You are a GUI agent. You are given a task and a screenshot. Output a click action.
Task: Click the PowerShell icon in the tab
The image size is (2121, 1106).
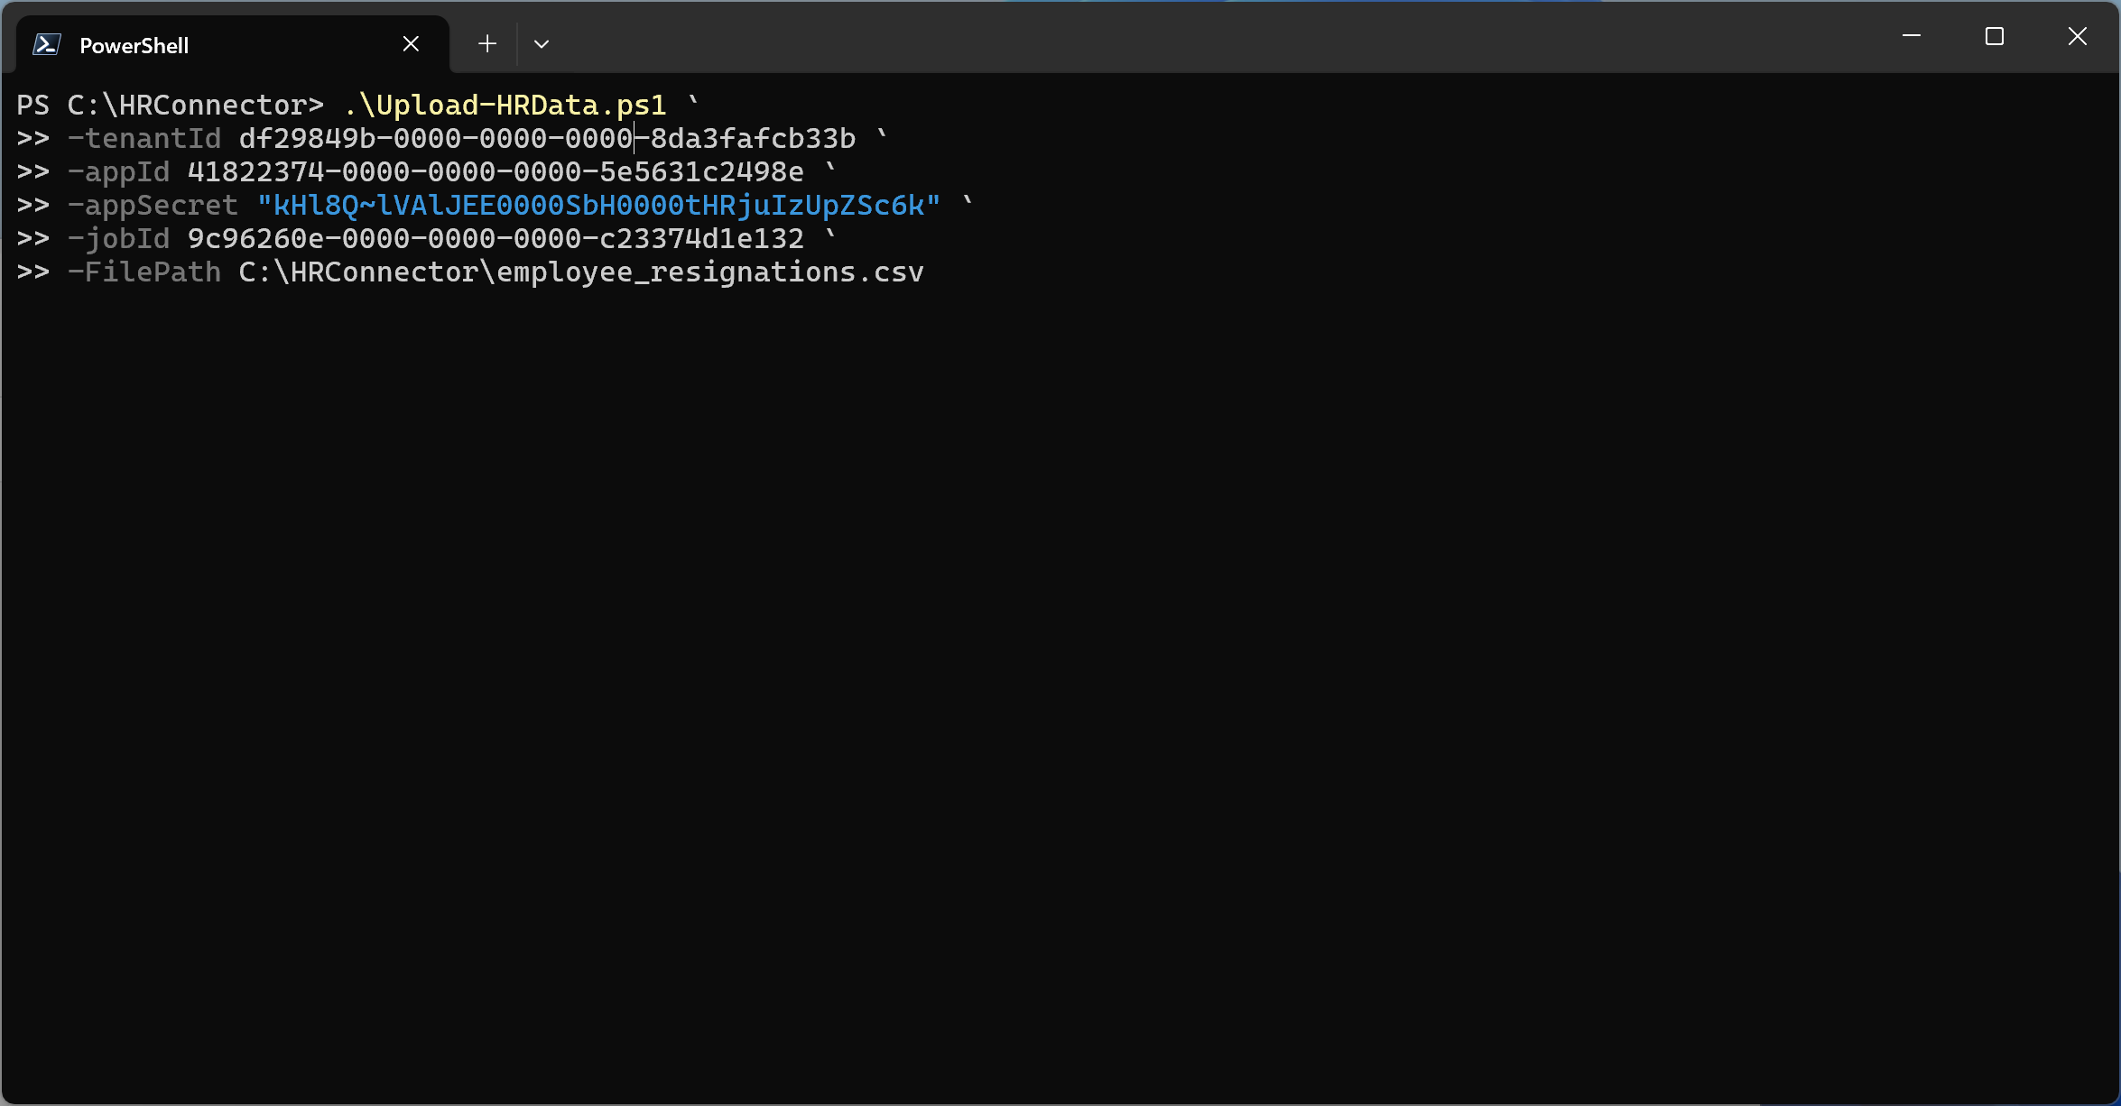click(x=46, y=44)
